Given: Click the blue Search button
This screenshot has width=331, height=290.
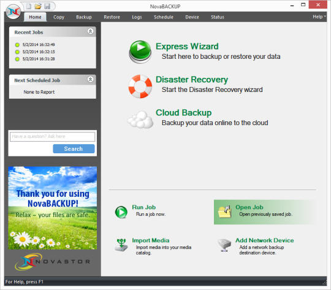Looking at the screenshot, I should [x=74, y=149].
